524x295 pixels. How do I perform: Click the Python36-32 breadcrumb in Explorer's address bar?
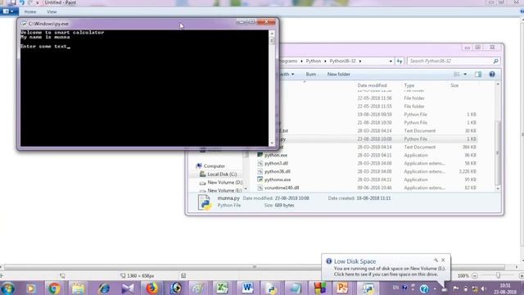tap(342, 61)
